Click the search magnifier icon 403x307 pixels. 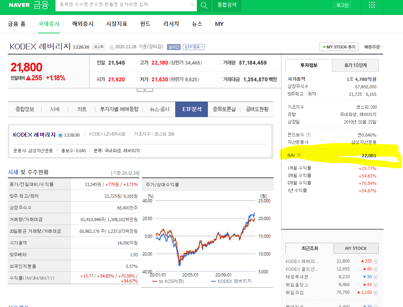tap(204, 5)
